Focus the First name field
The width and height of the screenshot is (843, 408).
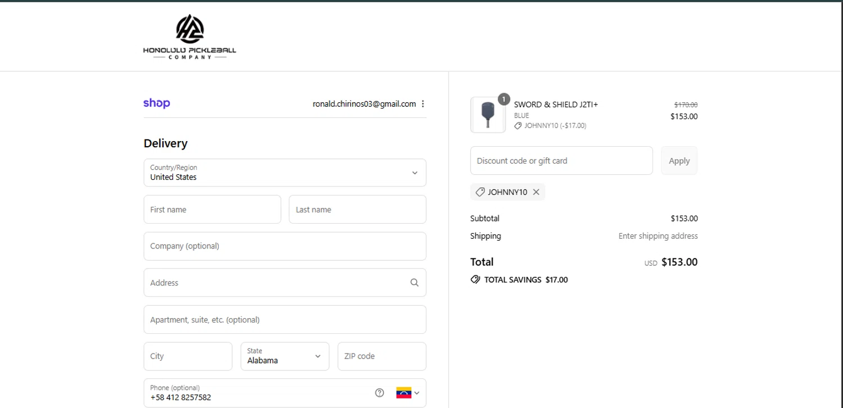212,210
